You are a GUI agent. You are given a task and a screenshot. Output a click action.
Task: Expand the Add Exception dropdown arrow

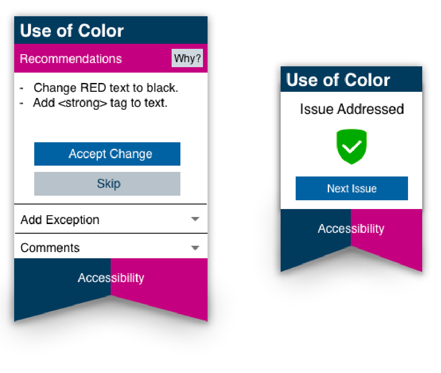pos(195,219)
